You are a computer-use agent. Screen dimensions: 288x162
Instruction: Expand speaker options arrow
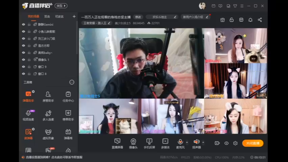pos(203,142)
